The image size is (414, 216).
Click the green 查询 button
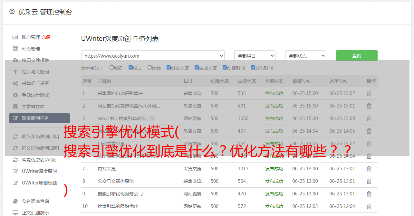(356, 56)
